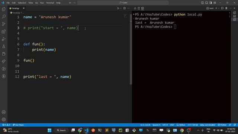
Task: Split the terminal panel
Action: pos(222,8)
